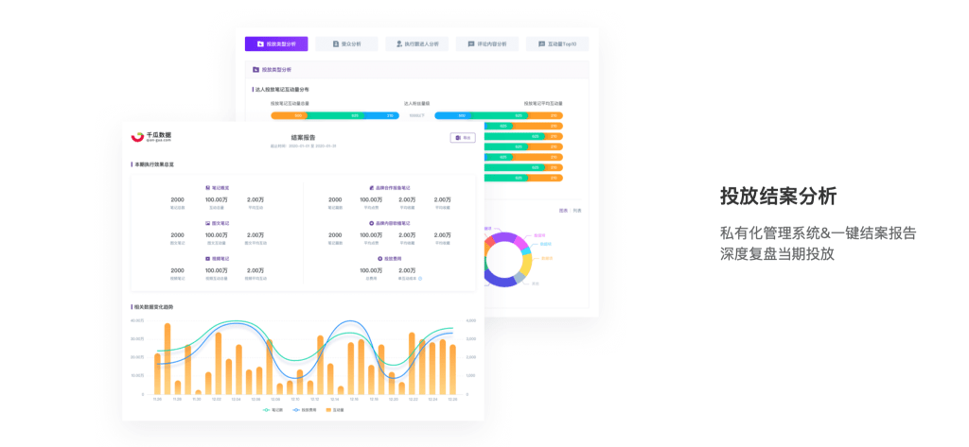Go to the 互动量Top10 tab
The height and width of the screenshot is (447, 969).
pyautogui.click(x=556, y=44)
